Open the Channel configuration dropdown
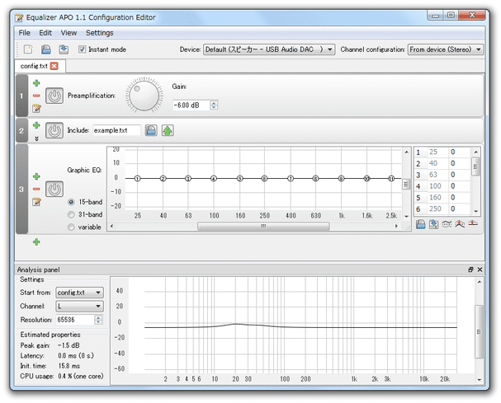 446,49
